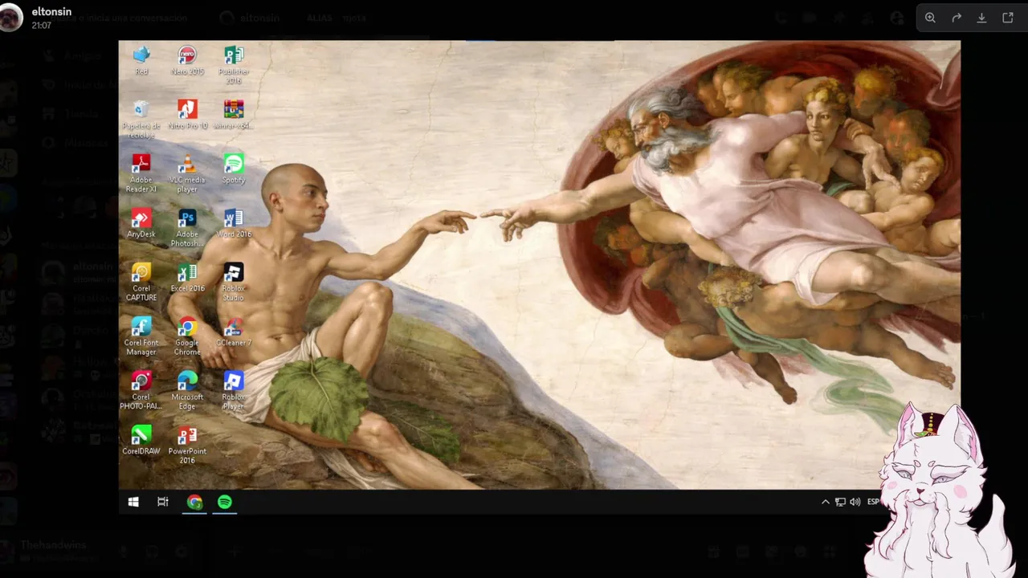1028x578 pixels.
Task: Launch AnyDesk from the desktop
Action: click(x=141, y=223)
